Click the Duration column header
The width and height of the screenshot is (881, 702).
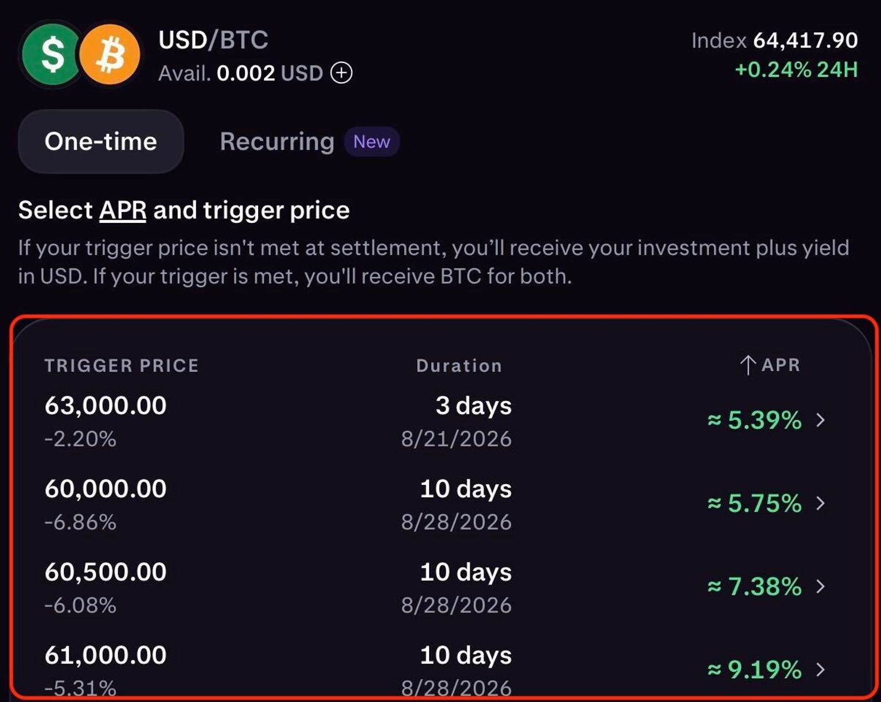pyautogui.click(x=459, y=366)
